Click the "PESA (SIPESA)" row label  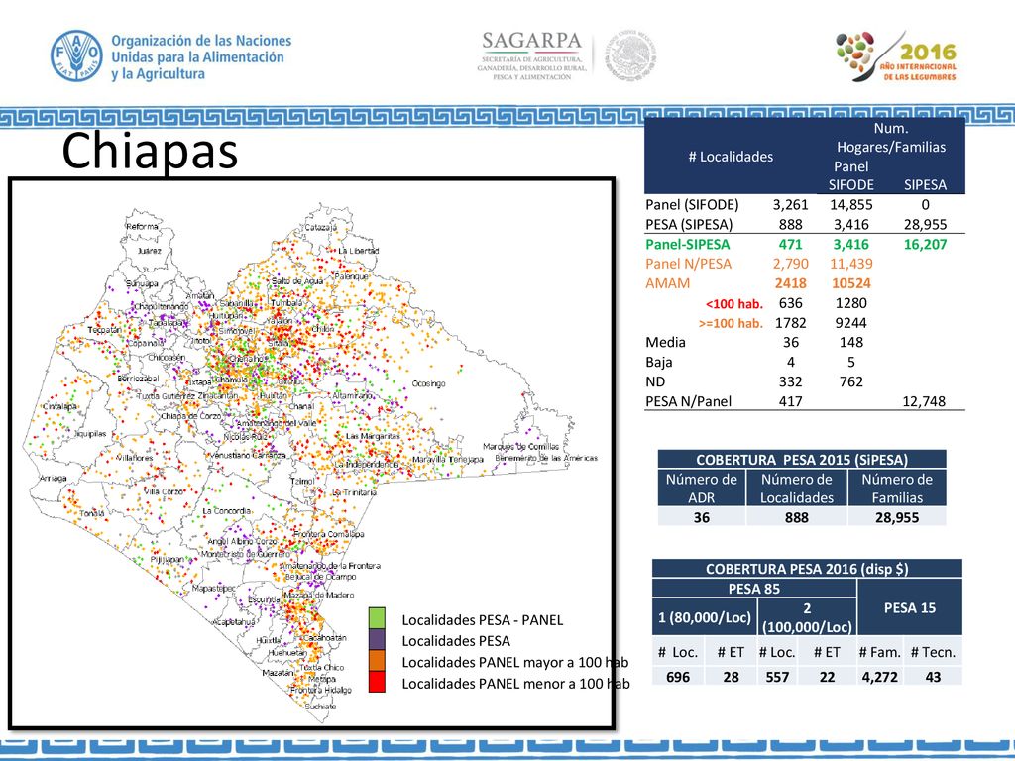click(x=690, y=225)
